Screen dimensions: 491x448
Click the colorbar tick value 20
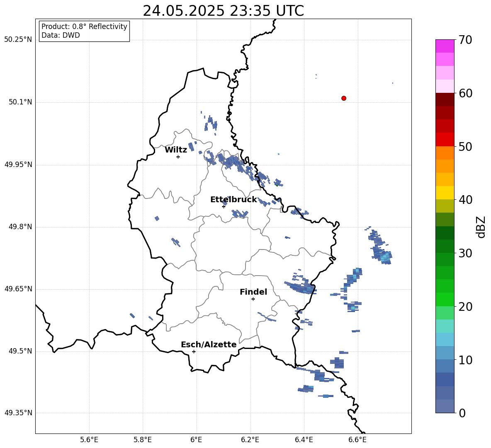(465, 307)
